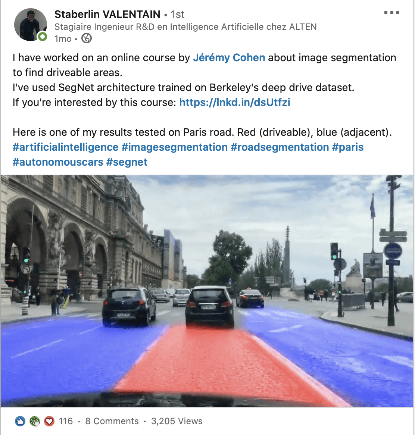Click the blue thumbs-up like reaction icon
The image size is (415, 435).
coord(20,421)
